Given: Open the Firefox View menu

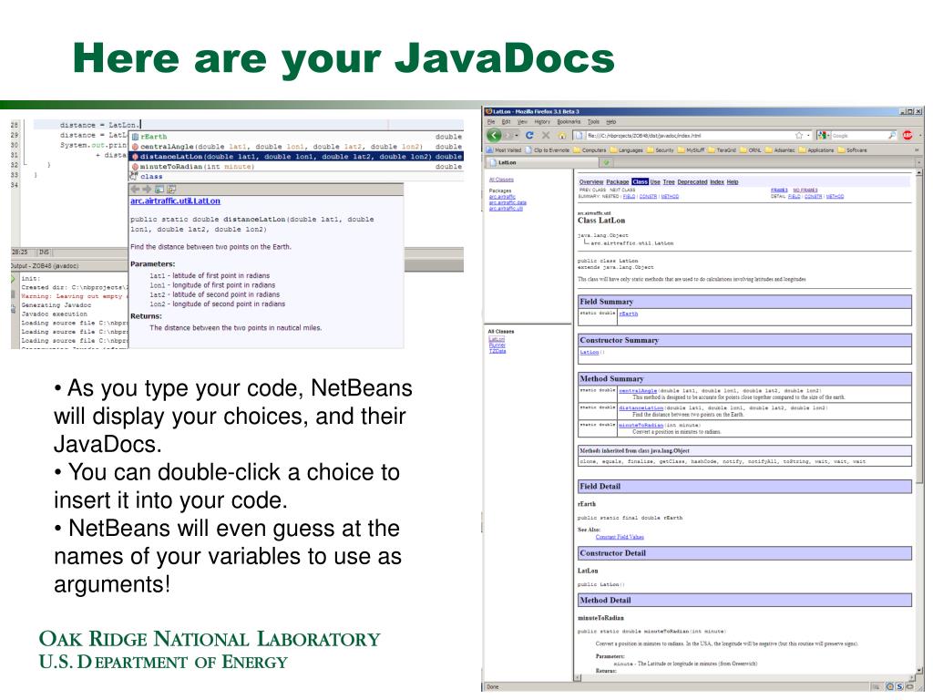Looking at the screenshot, I should [522, 121].
